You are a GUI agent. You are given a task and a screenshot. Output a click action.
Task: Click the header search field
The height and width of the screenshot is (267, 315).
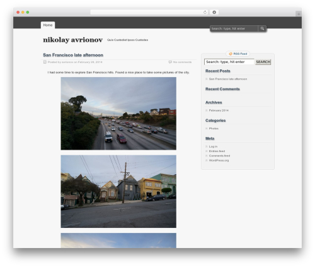tap(234, 28)
